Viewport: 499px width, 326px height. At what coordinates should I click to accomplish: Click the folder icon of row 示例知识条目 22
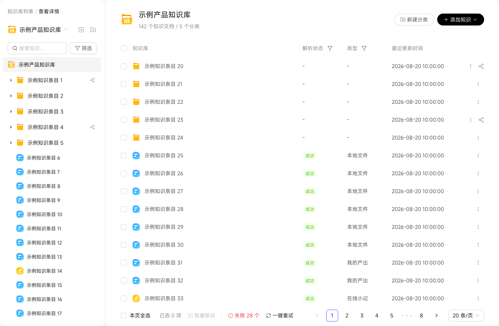(136, 102)
